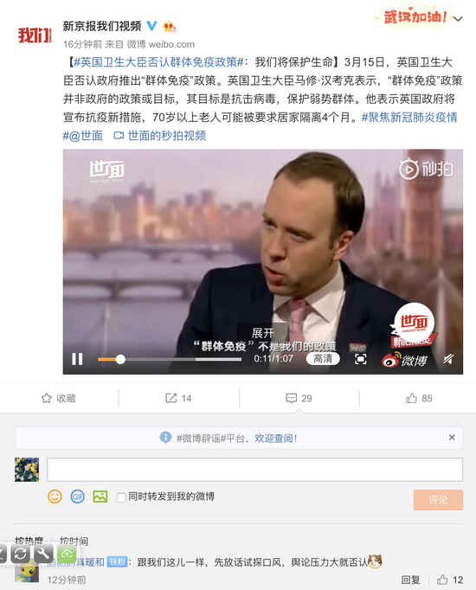The image size is (476, 590).
Task: Expand video caption with 展开
Action: pyautogui.click(x=262, y=332)
